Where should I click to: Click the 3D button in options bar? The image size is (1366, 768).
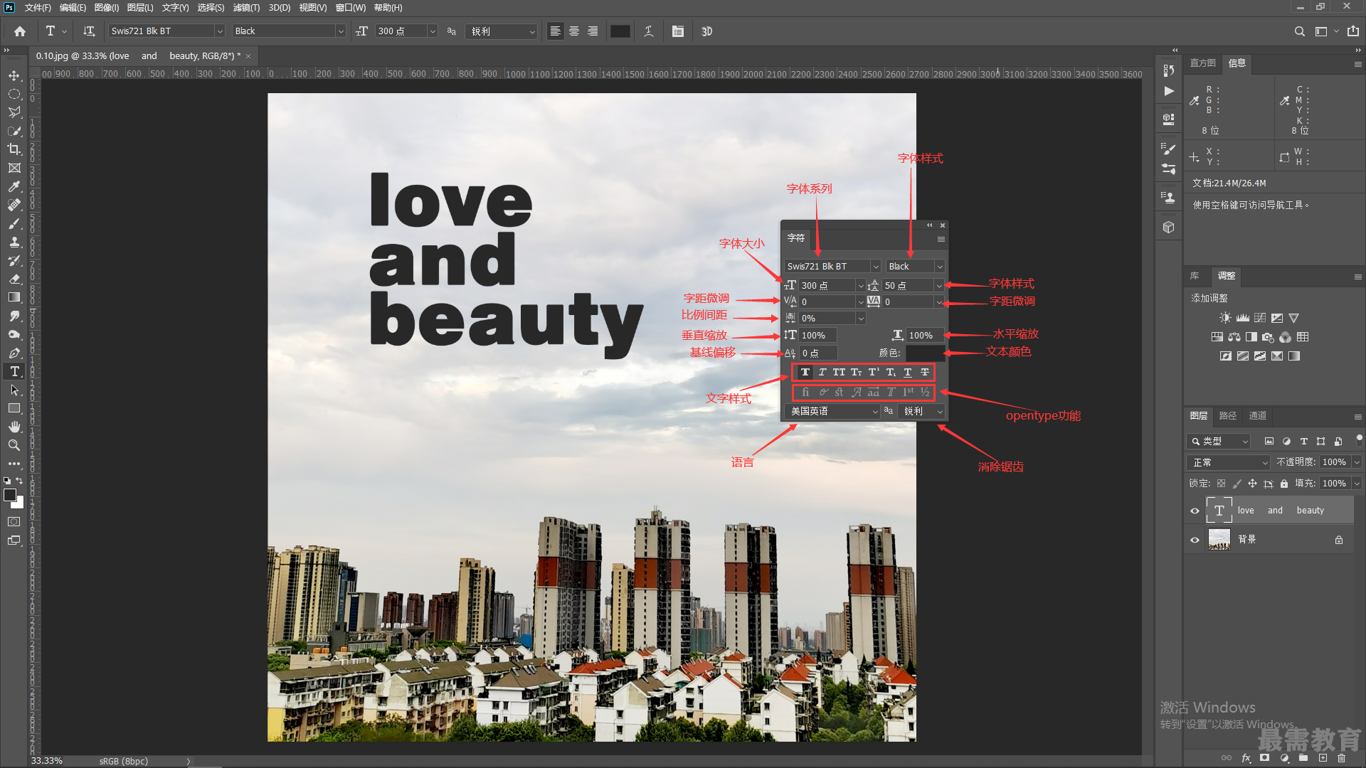706,31
